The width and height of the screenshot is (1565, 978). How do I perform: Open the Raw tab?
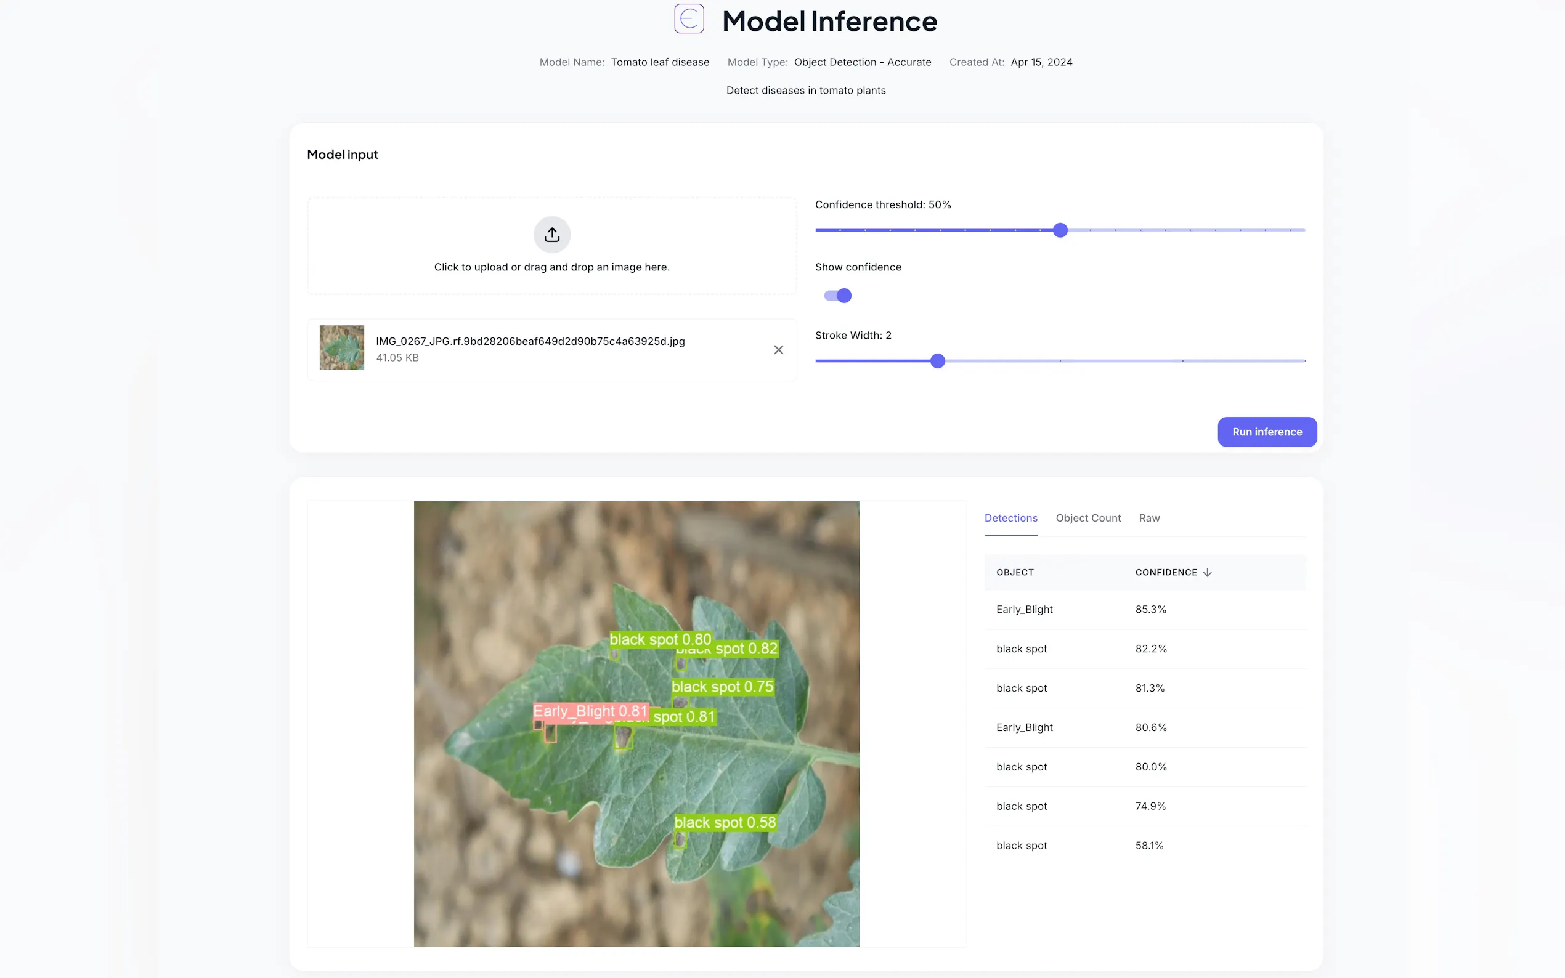(x=1149, y=518)
